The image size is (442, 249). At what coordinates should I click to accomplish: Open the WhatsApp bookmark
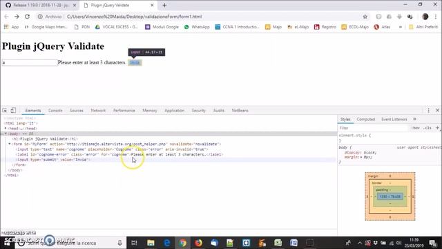point(197,27)
